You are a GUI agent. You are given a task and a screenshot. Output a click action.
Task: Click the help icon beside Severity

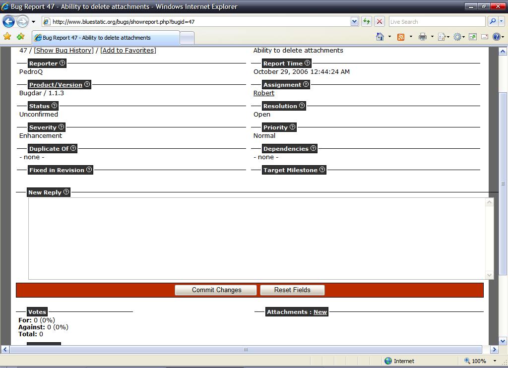(x=61, y=127)
